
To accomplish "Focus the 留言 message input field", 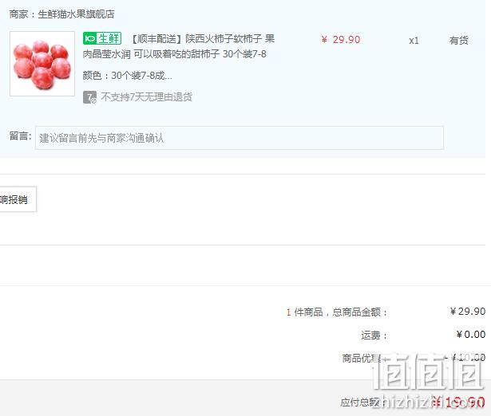I will [240, 138].
